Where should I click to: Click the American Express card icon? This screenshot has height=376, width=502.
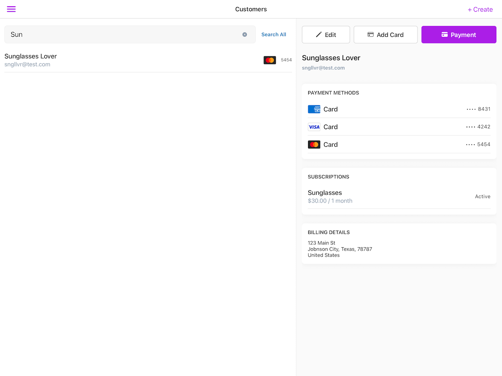point(314,109)
